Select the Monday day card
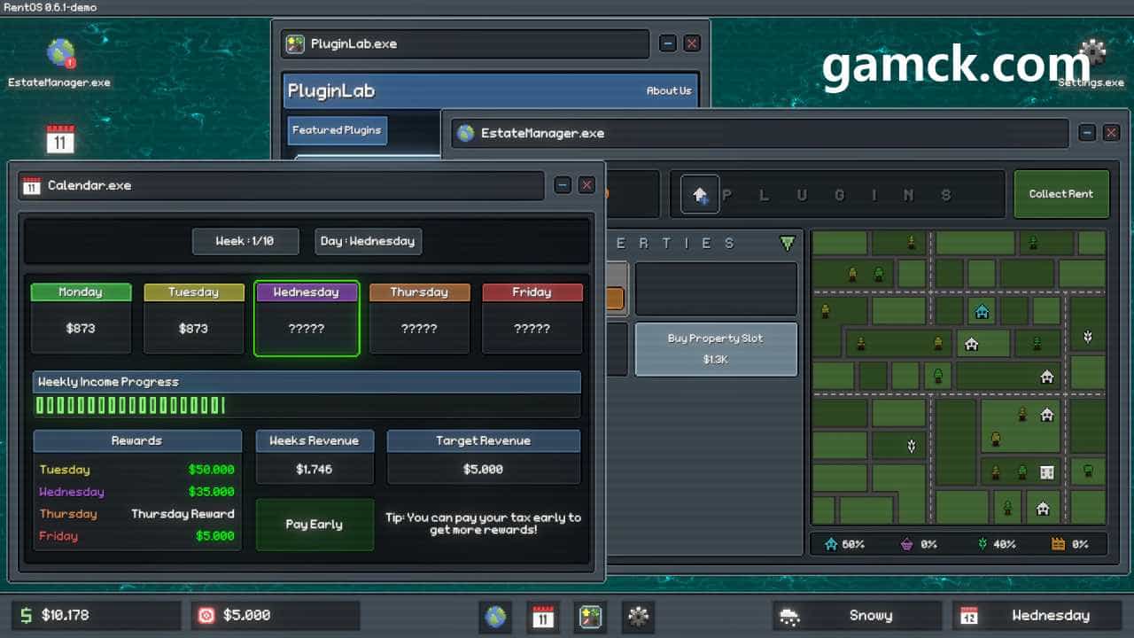 click(81, 319)
